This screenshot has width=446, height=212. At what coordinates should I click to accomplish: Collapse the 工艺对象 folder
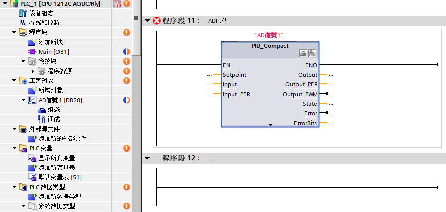click(15, 80)
